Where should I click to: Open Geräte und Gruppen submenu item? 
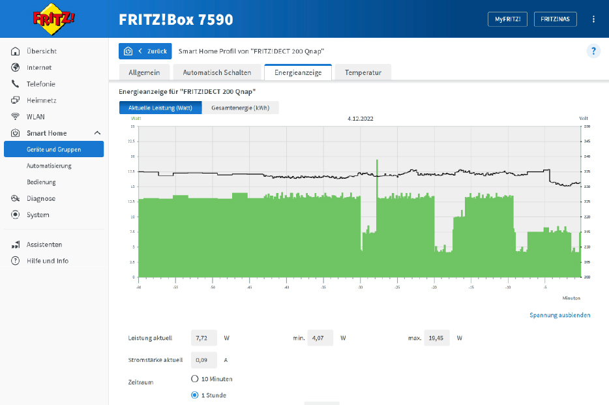pos(54,149)
